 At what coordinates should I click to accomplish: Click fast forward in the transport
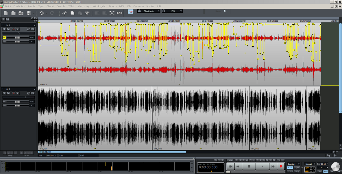coord(273,166)
